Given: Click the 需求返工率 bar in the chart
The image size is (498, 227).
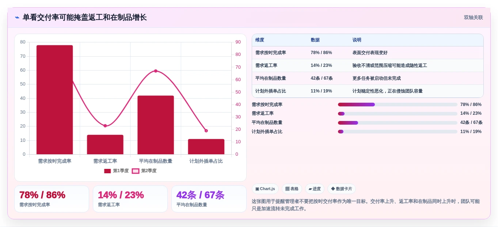Looking at the screenshot, I should click(105, 144).
